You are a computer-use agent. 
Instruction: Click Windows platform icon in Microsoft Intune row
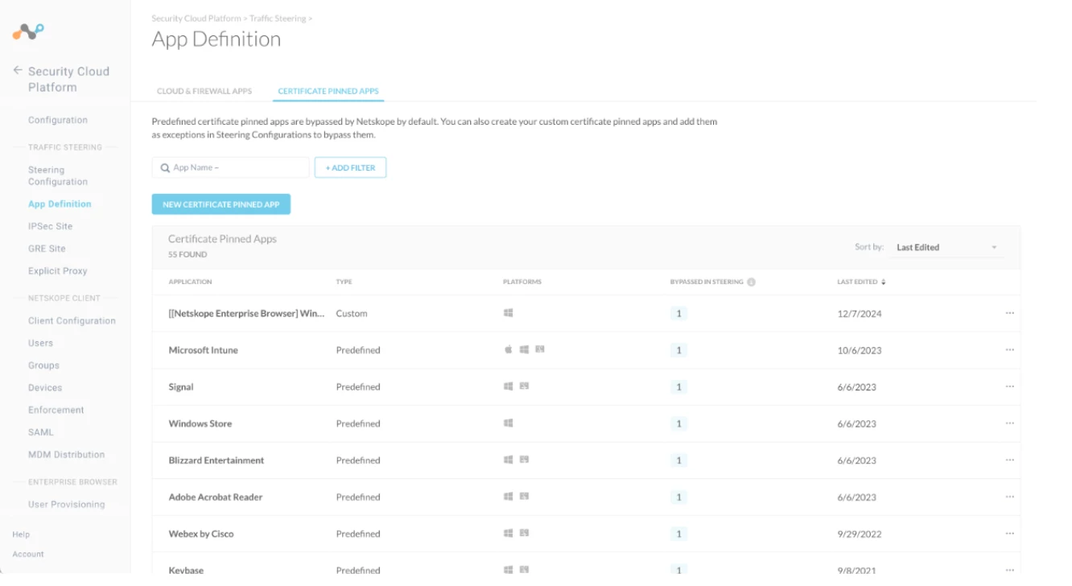pyautogui.click(x=524, y=349)
